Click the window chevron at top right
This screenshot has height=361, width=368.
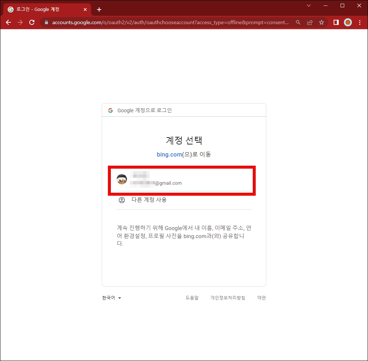point(308,5)
